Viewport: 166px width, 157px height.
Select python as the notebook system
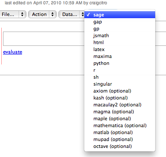tap(120, 63)
